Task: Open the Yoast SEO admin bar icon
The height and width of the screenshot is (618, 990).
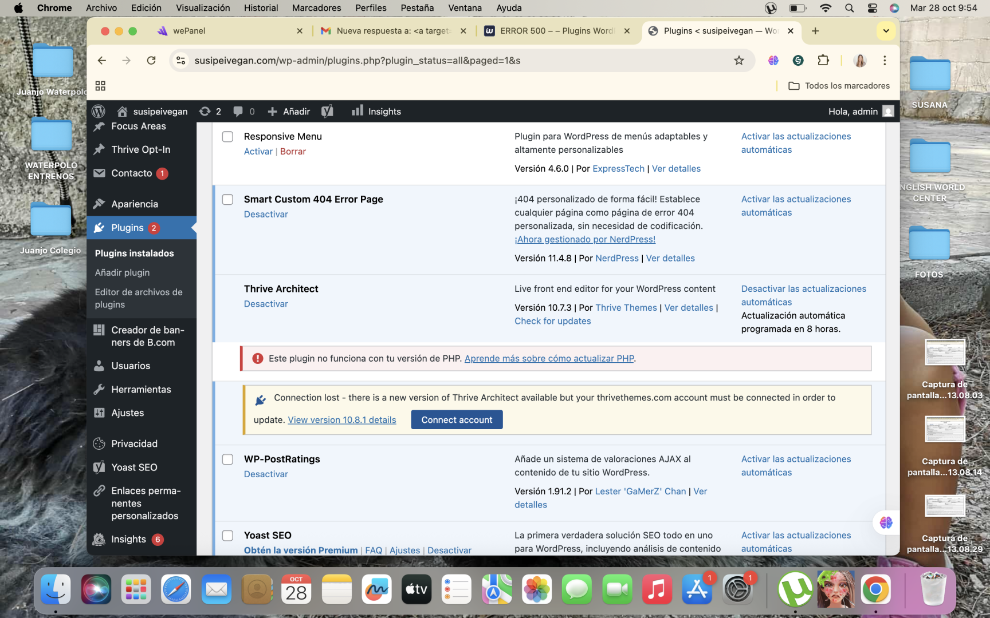Action: (327, 111)
